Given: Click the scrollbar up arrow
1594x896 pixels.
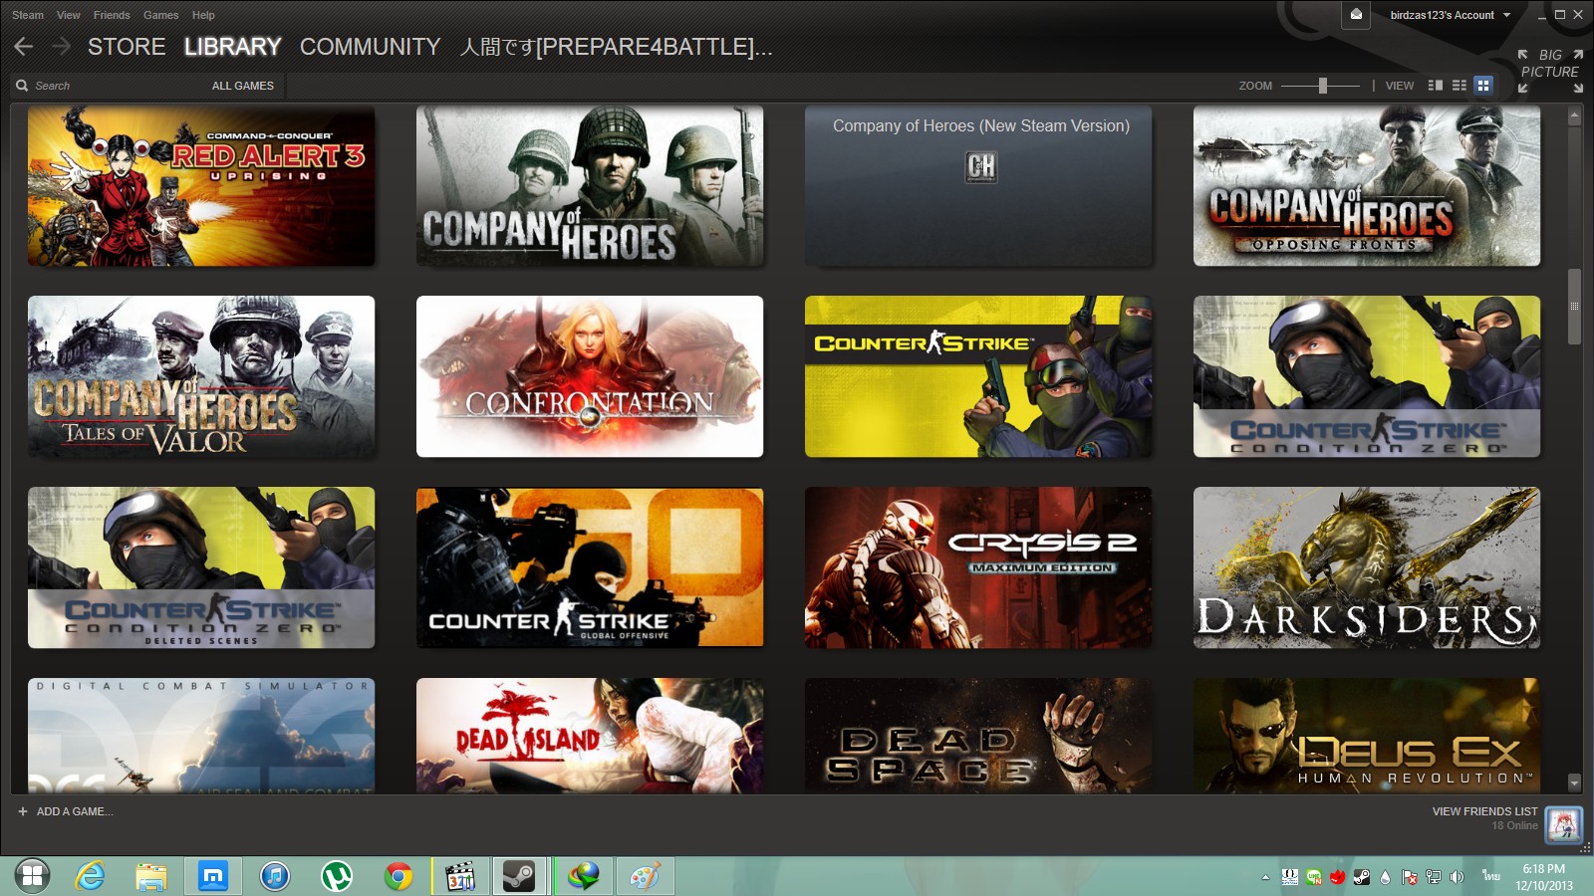Looking at the screenshot, I should pos(1574,116).
